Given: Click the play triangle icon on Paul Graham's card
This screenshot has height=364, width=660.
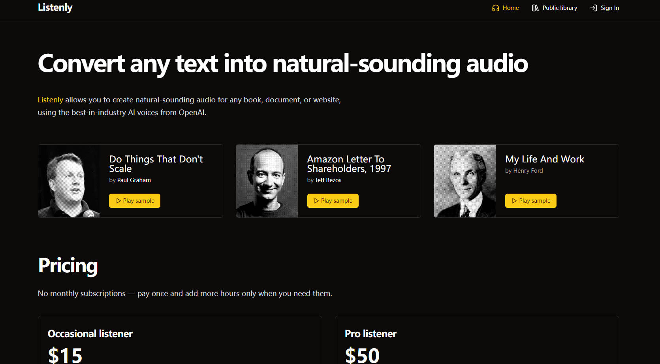Looking at the screenshot, I should [118, 201].
